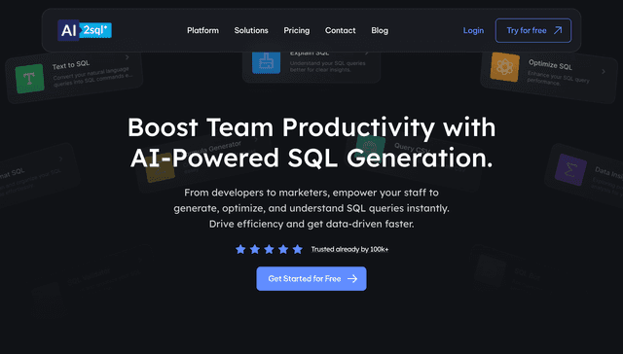Viewport: 623px width, 354px height.
Task: Click the Login link
Action: (474, 30)
